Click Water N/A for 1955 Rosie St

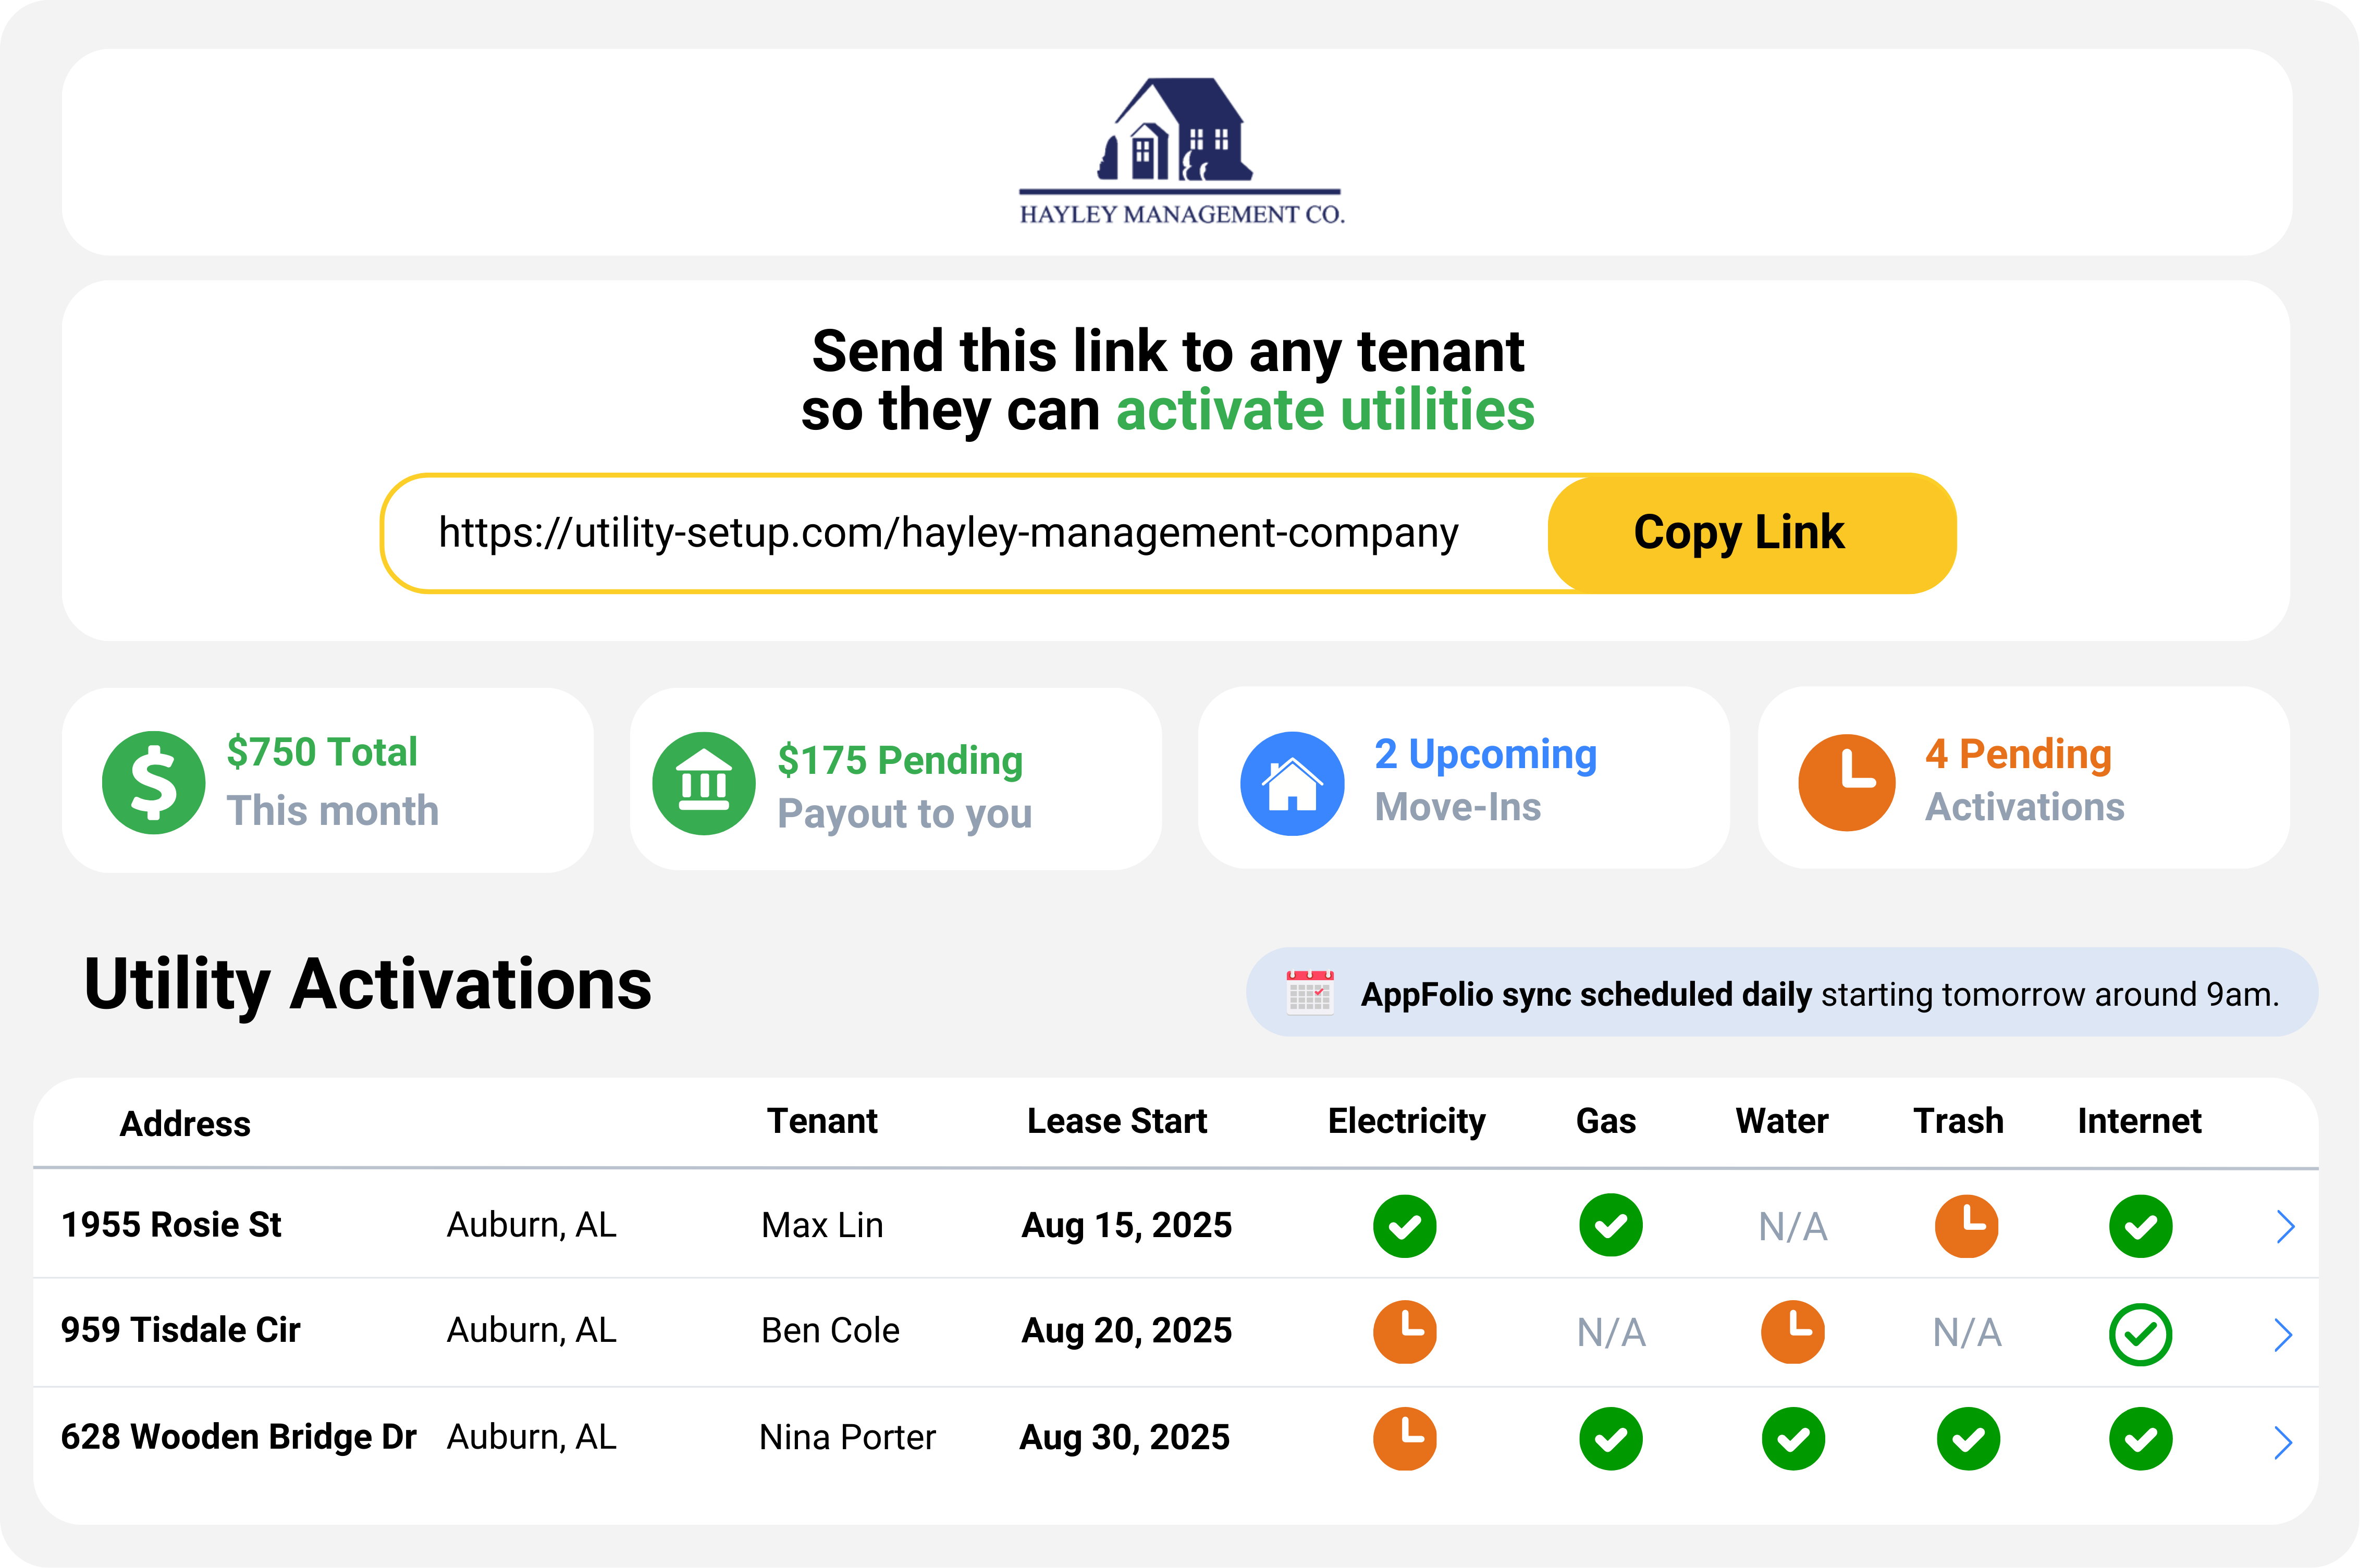(x=1793, y=1227)
